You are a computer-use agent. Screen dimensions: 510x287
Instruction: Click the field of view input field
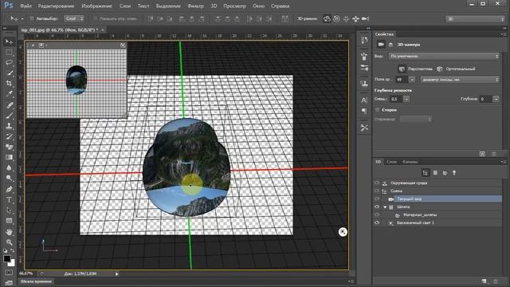[x=402, y=80]
